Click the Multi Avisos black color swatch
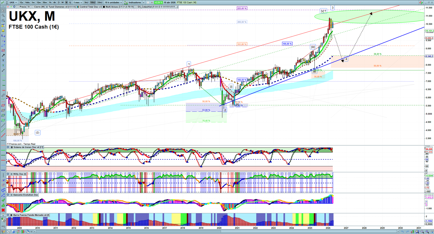 [x=104, y=7]
